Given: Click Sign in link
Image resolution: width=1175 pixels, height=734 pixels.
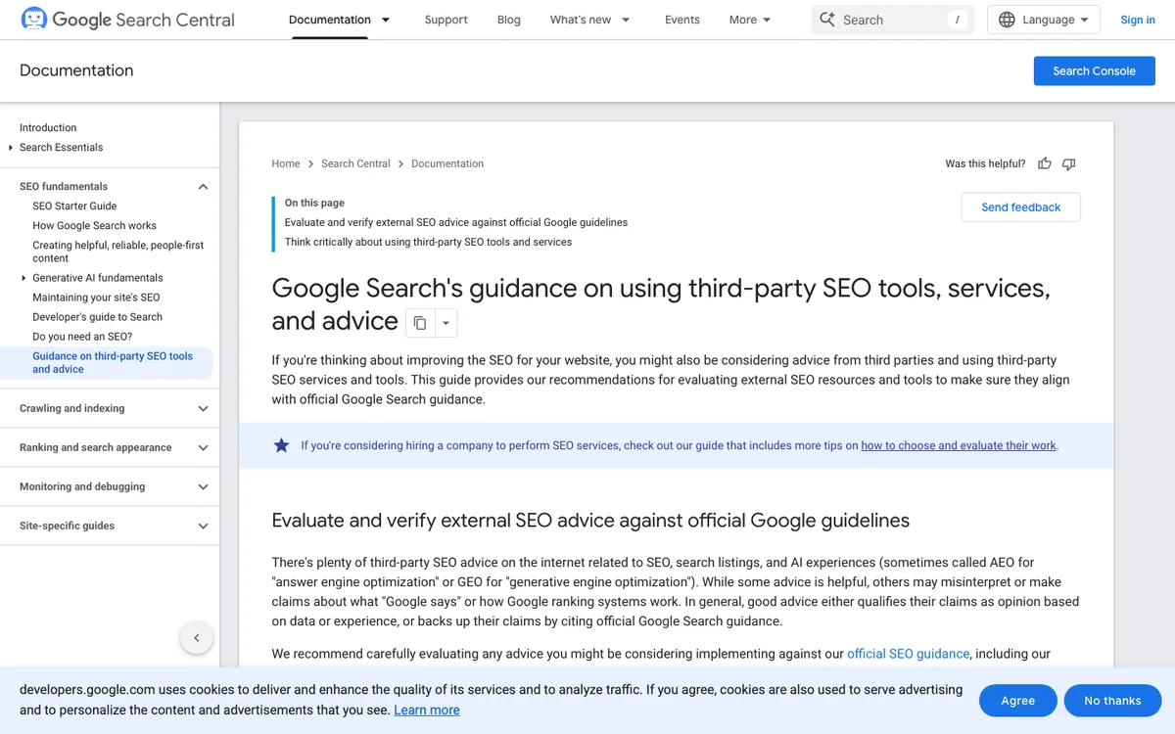Looking at the screenshot, I should click(x=1138, y=20).
